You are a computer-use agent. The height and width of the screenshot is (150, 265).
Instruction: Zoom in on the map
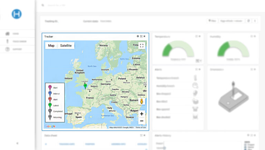(x=141, y=114)
